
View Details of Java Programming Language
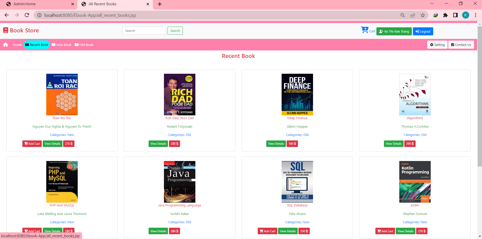[158, 231]
